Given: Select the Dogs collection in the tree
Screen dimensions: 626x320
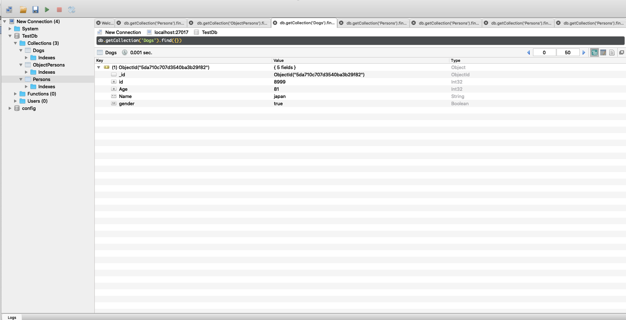Looking at the screenshot, I should [x=38, y=50].
